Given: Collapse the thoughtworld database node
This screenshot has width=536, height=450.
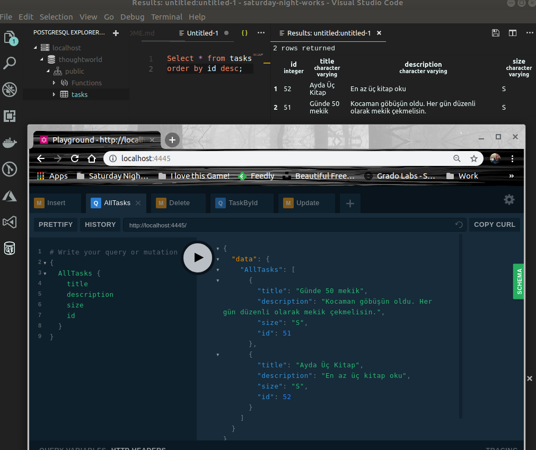Looking at the screenshot, I should [x=42, y=59].
